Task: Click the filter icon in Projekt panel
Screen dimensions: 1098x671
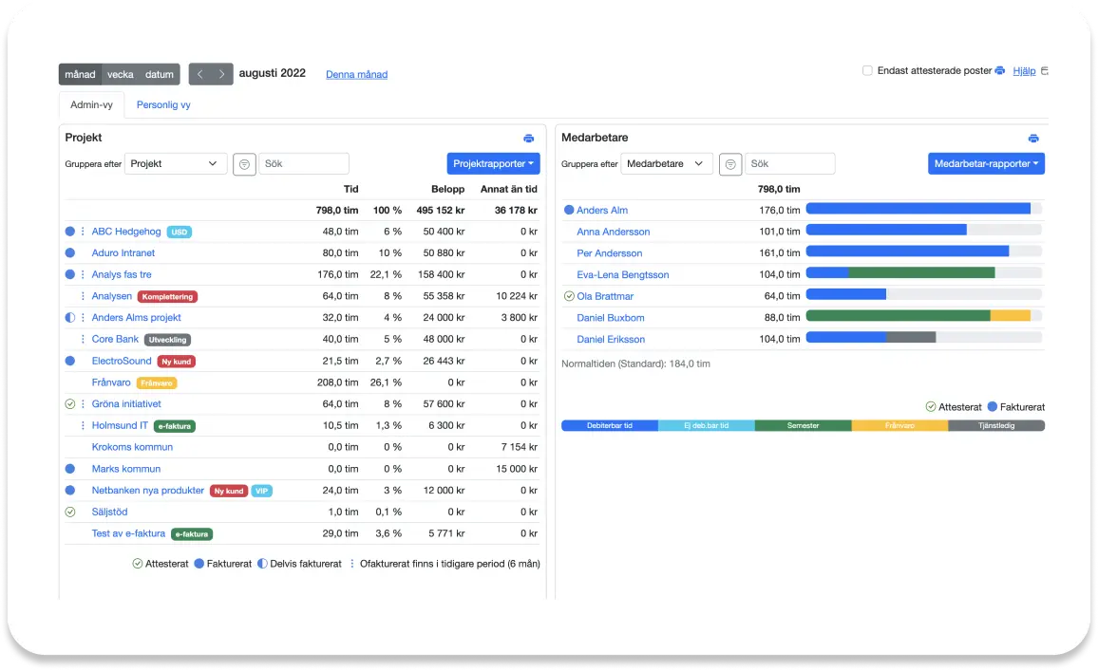Action: pos(244,164)
